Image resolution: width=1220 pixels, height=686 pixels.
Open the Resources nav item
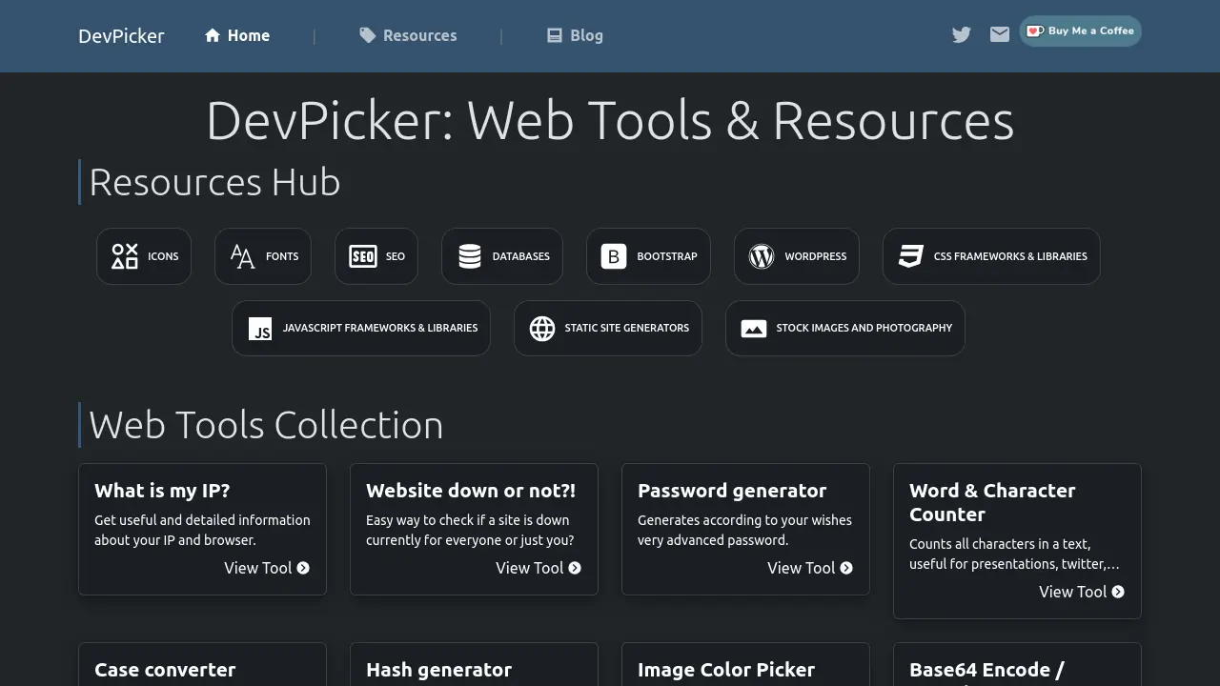pos(408,35)
